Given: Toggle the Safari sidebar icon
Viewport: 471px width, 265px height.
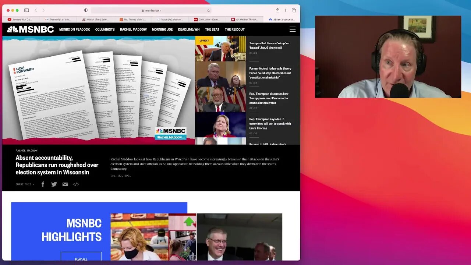Looking at the screenshot, I should (26, 10).
